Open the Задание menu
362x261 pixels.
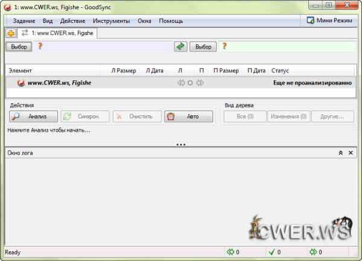(24, 21)
